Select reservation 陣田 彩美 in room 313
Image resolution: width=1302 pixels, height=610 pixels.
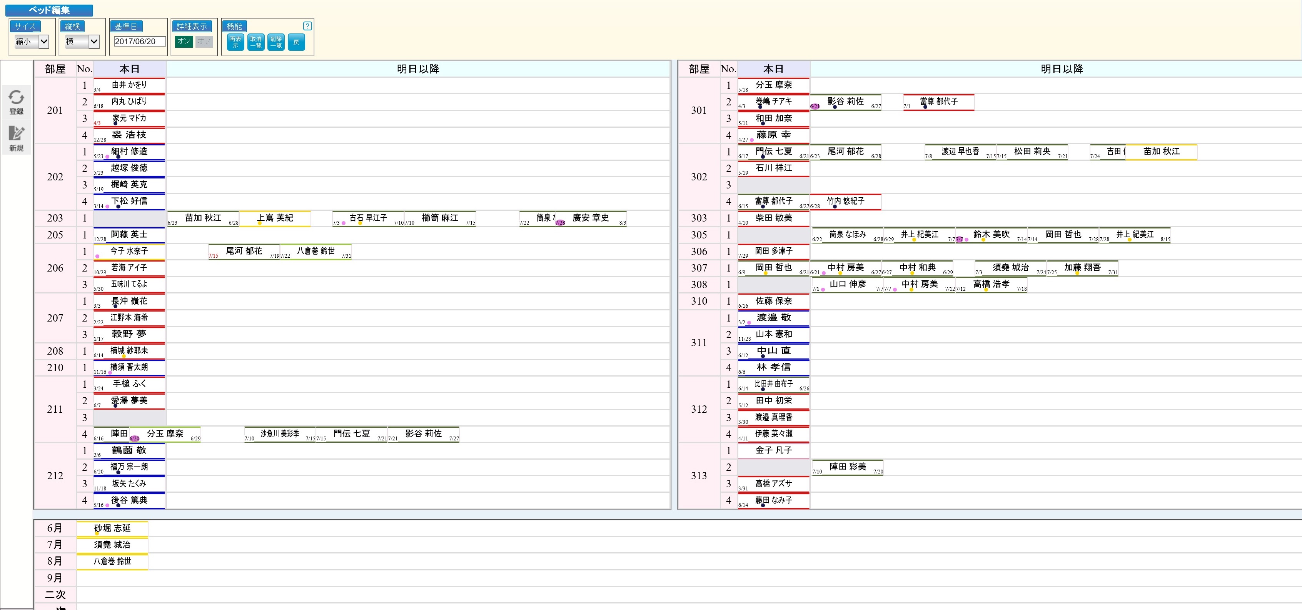(x=848, y=467)
